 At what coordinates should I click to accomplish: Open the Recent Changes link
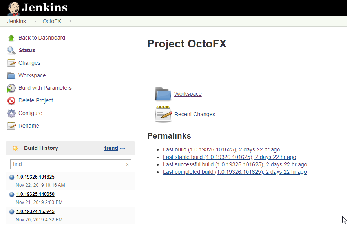click(195, 114)
